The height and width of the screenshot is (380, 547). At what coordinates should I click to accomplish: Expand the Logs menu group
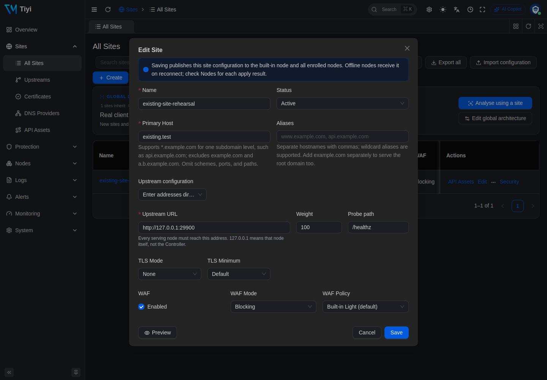[42, 180]
